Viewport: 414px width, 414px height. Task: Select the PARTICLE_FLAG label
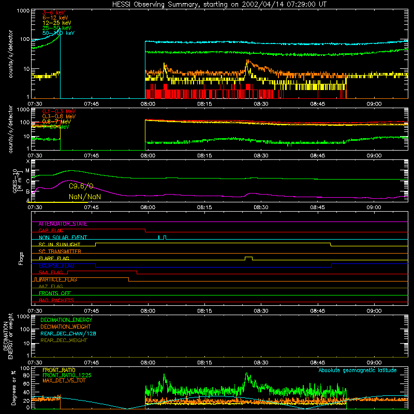point(58,279)
